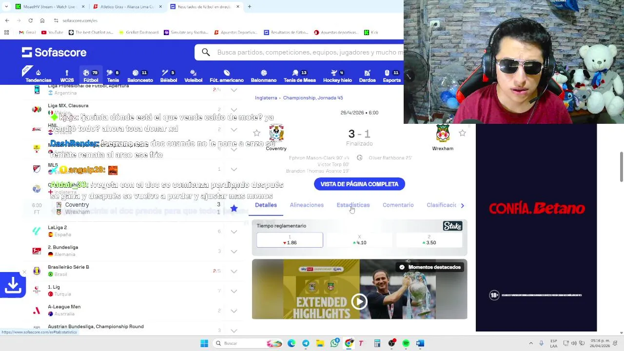The image size is (624, 351).
Task: Expand the MLS league row
Action: point(234,169)
